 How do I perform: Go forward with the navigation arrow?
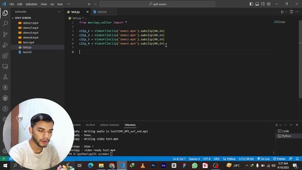click(95, 4)
